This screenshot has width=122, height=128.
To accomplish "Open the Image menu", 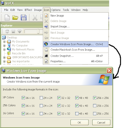I will pyautogui.click(x=38, y=10).
